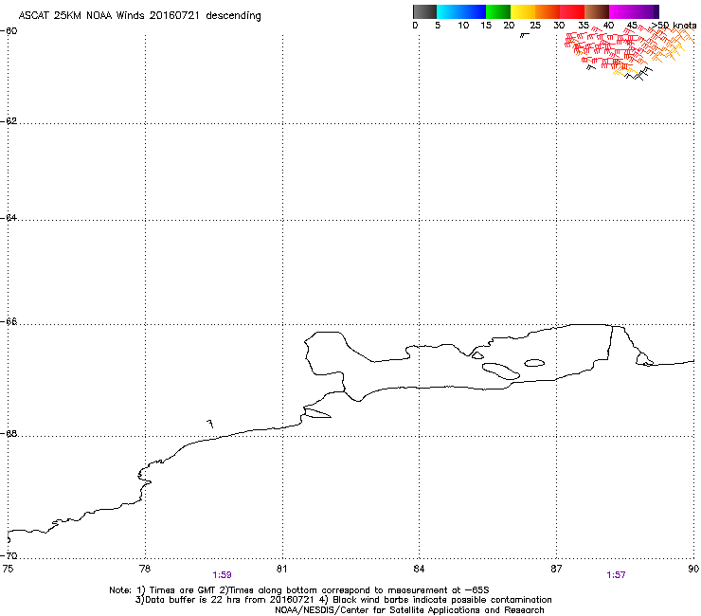Select the purple '1:57' swath time label

pyautogui.click(x=616, y=575)
